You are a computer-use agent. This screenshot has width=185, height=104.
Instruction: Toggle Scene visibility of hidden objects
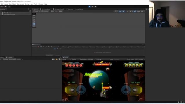coord(135,11)
